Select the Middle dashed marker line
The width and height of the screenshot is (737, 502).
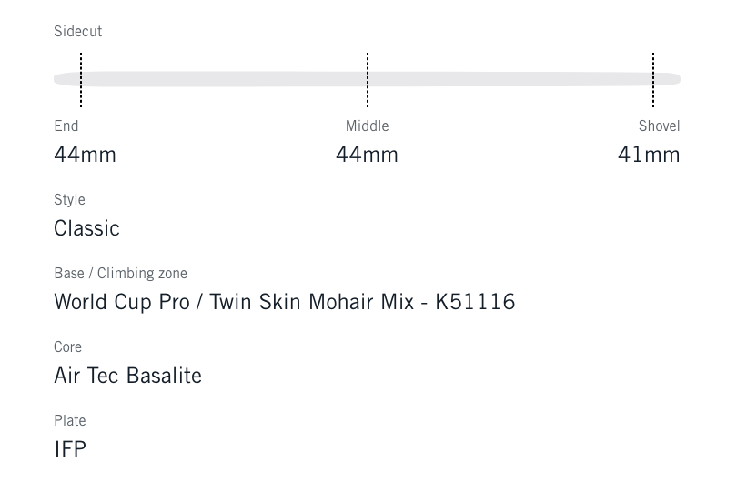click(x=368, y=80)
